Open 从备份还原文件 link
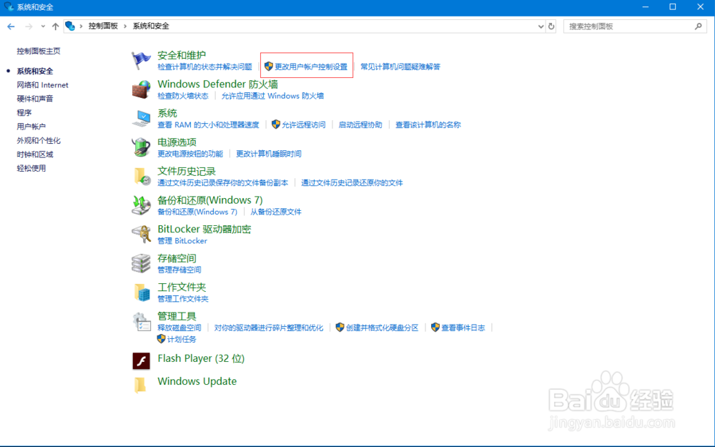This screenshot has height=447, width=715. click(276, 212)
